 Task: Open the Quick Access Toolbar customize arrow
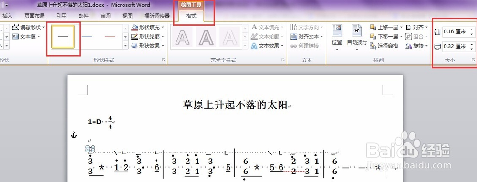tap(6, 5)
